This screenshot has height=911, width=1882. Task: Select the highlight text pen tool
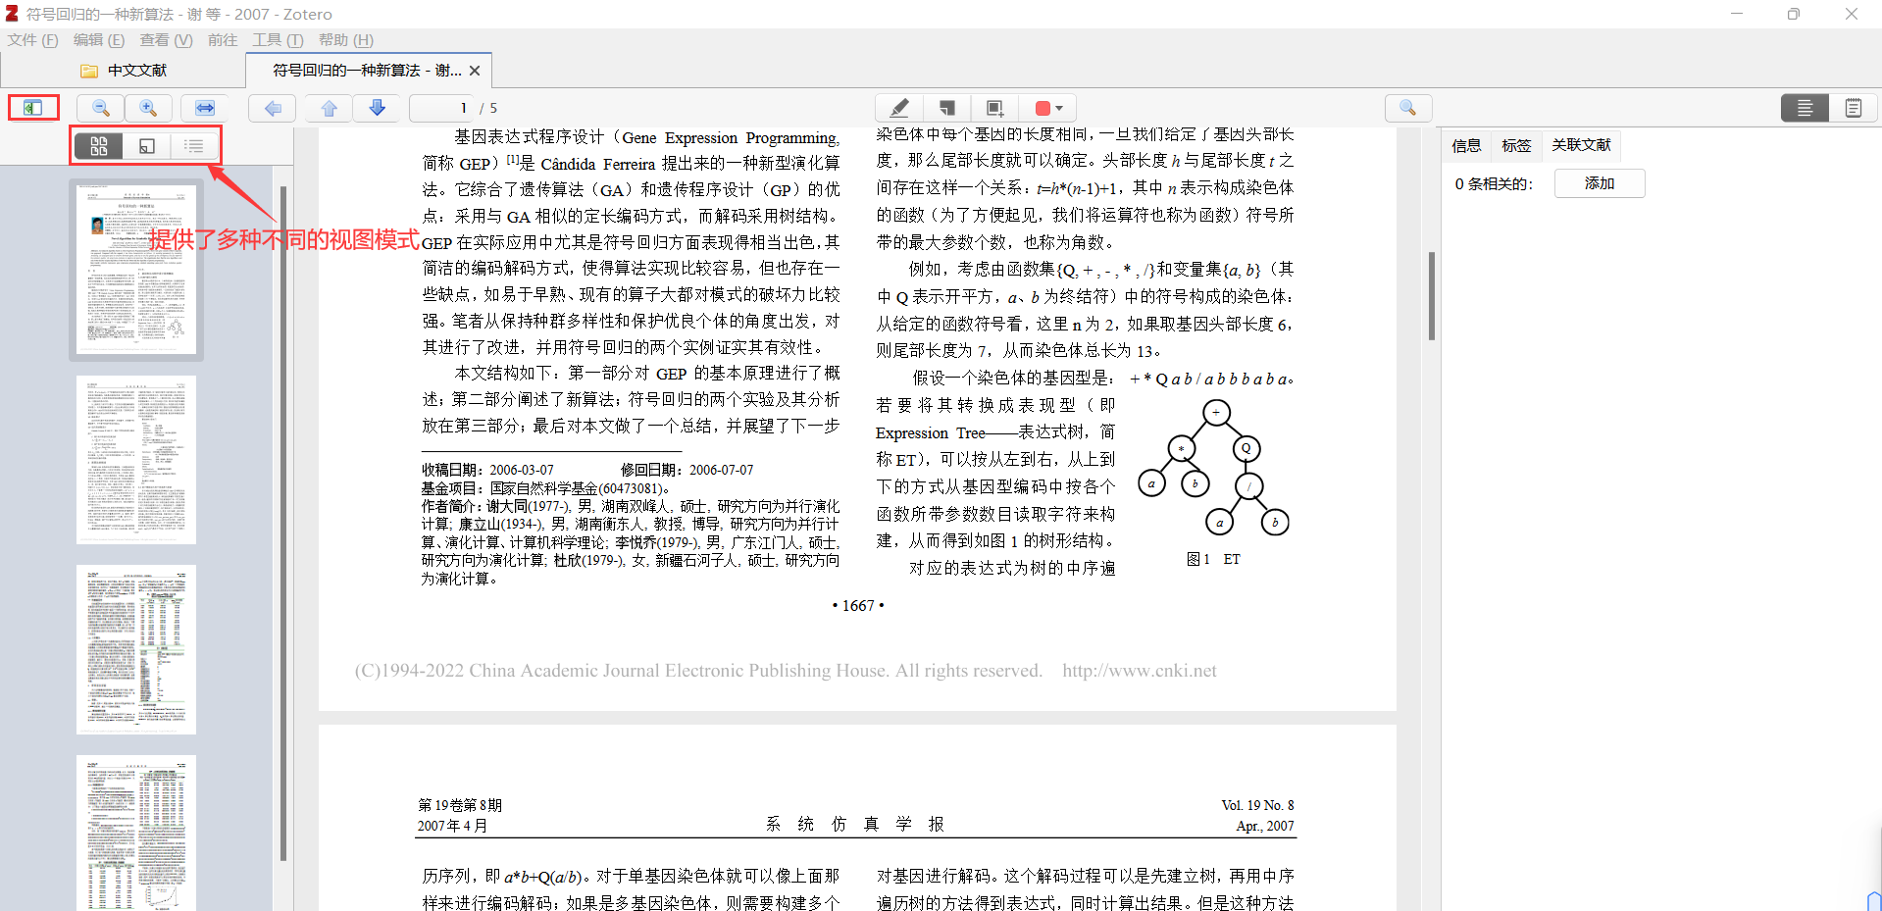(x=898, y=108)
